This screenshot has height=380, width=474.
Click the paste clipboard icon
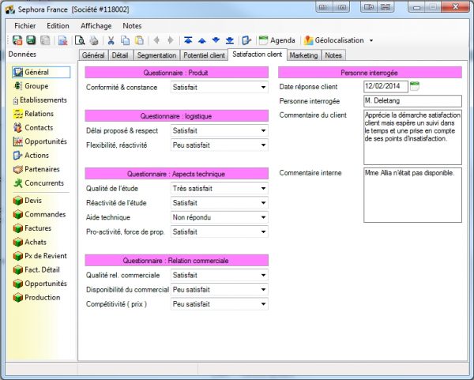point(139,40)
